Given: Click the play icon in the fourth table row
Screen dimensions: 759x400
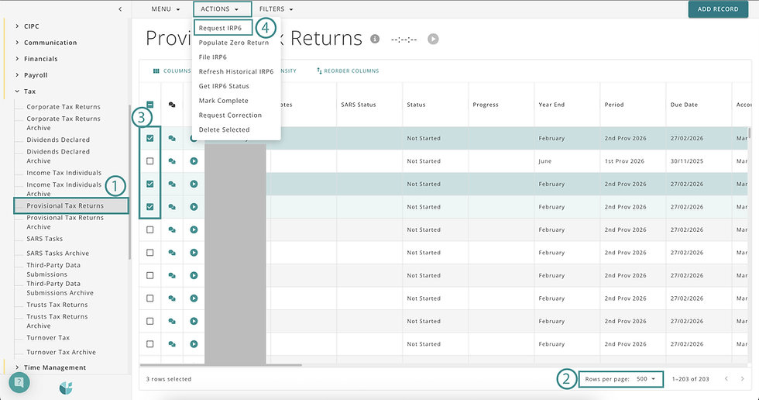Looking at the screenshot, I should pyautogui.click(x=194, y=207).
